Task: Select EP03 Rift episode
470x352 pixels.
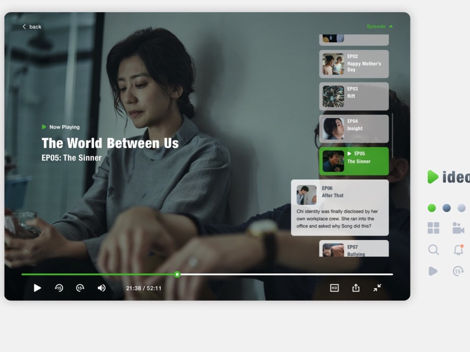Action: tap(354, 96)
